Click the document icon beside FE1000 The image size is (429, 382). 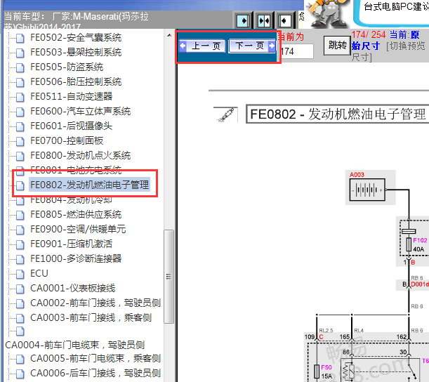coord(20,259)
